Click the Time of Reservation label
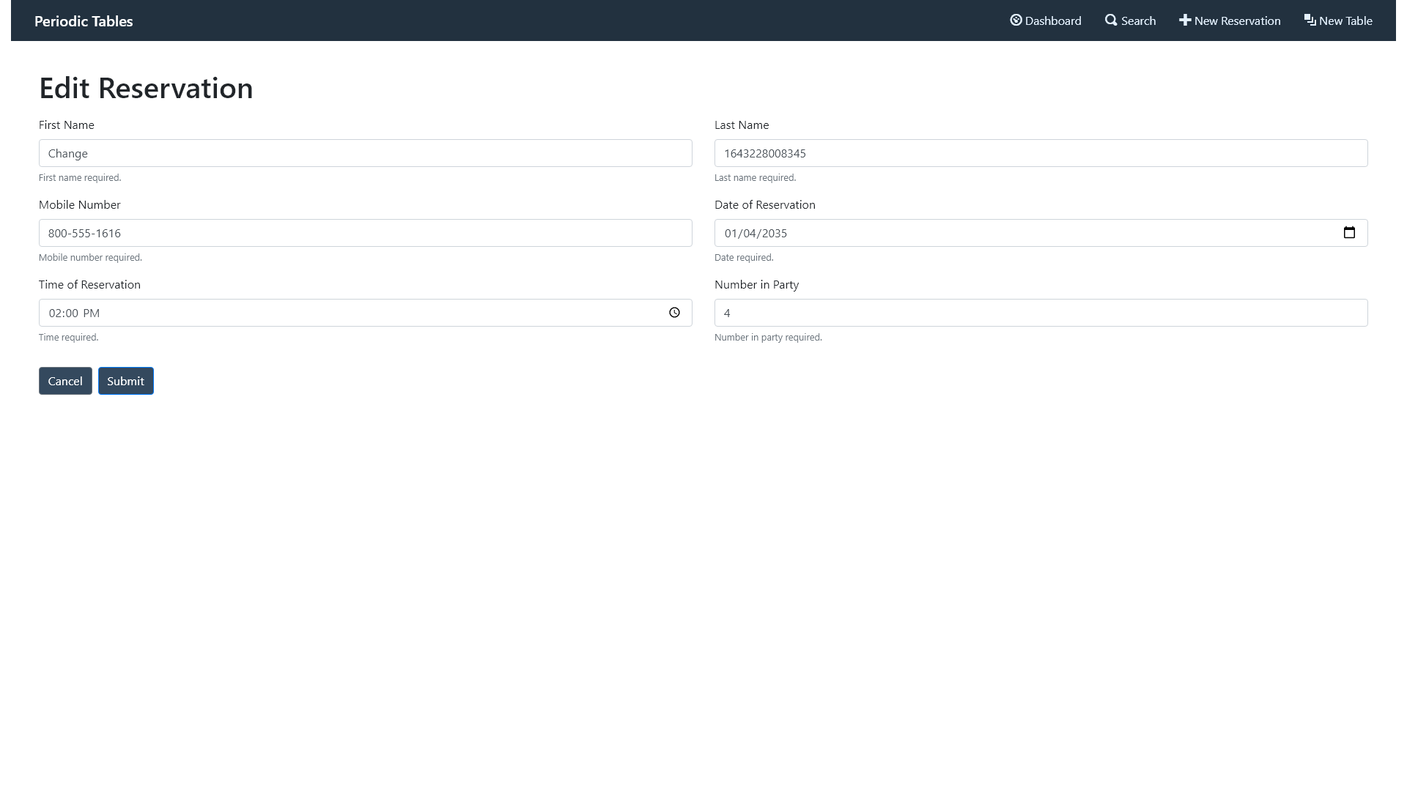The height and width of the screenshot is (791, 1407). (89, 285)
